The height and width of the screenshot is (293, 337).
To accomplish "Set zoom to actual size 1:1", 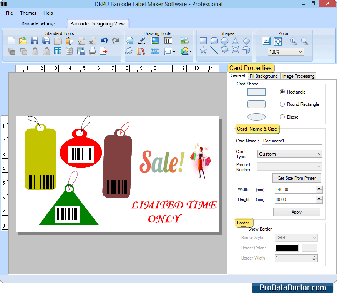I will click(x=266, y=41).
